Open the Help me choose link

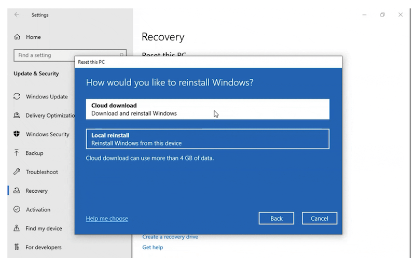pyautogui.click(x=107, y=218)
